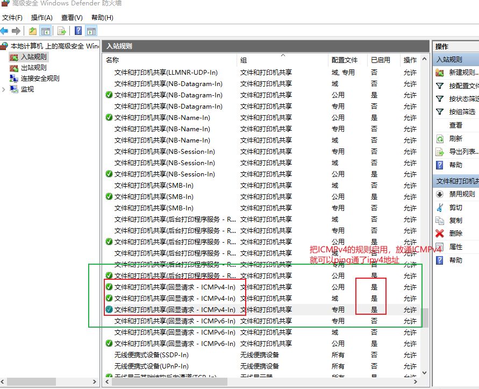Screen dimensions: 479x389
Task: Click 禁用规则 to disable selected rule
Action: (x=462, y=194)
